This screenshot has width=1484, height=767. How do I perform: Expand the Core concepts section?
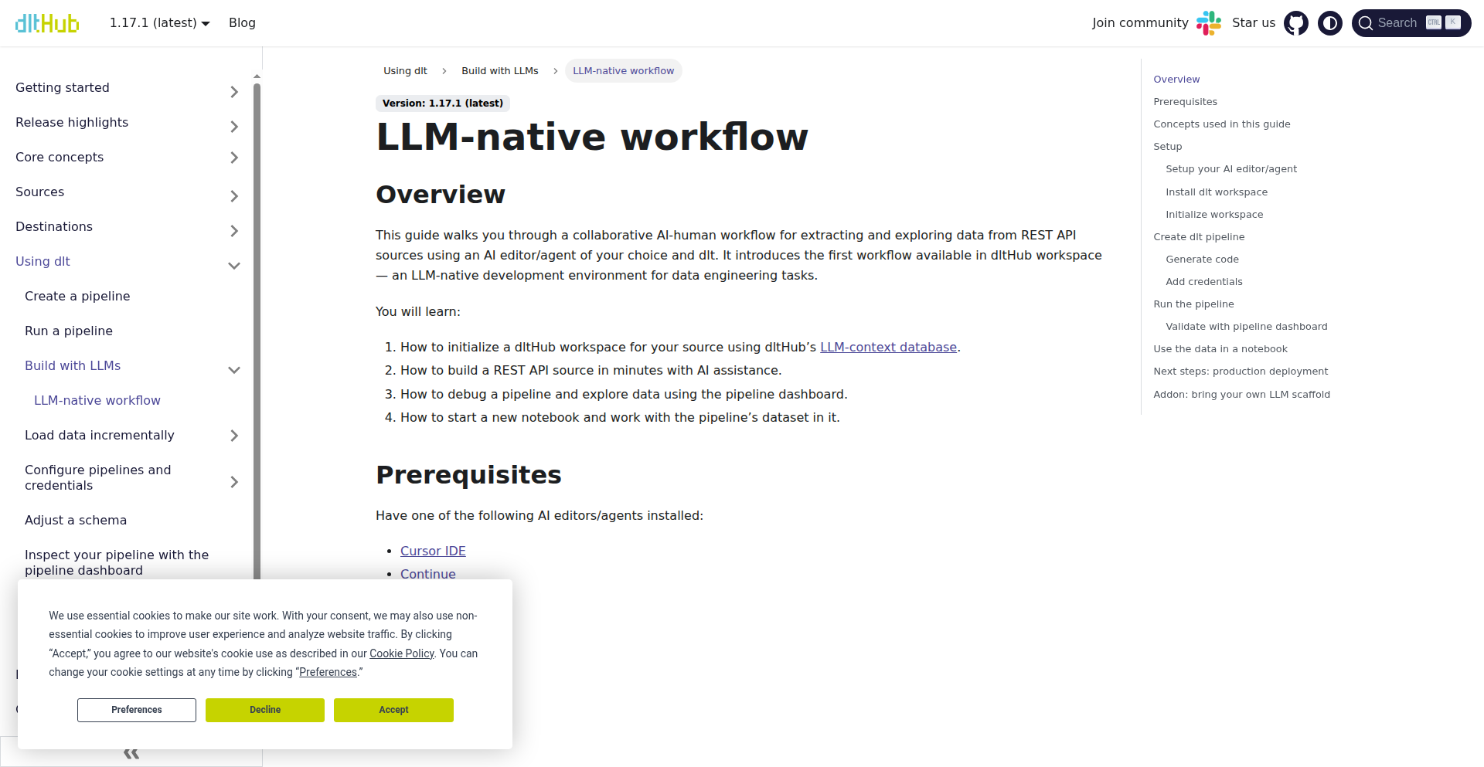click(x=234, y=158)
